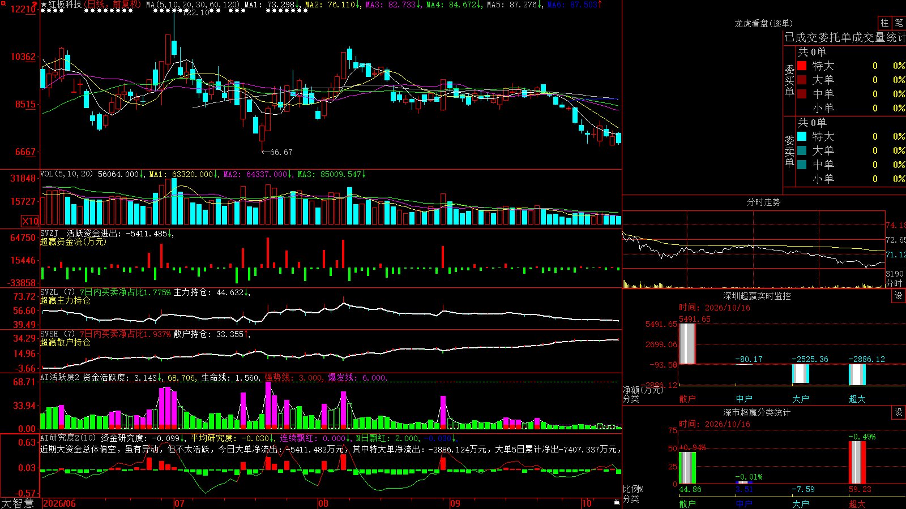Click the 超赢散户持仓 legend text

click(65, 342)
